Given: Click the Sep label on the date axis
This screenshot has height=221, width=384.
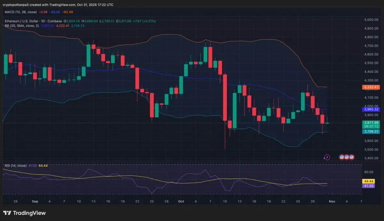Looking at the screenshot, I should [x=35, y=202].
